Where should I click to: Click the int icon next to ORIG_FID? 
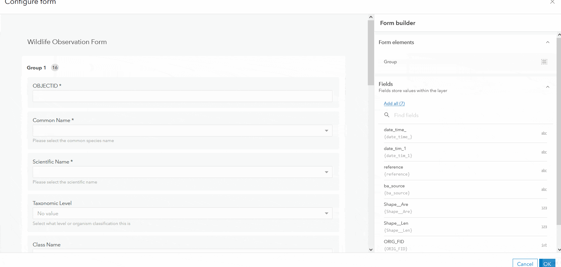click(544, 245)
